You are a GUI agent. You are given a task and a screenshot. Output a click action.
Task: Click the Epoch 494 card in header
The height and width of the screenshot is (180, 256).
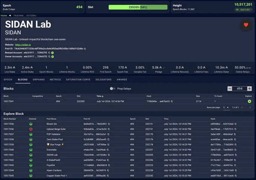tap(43, 7)
